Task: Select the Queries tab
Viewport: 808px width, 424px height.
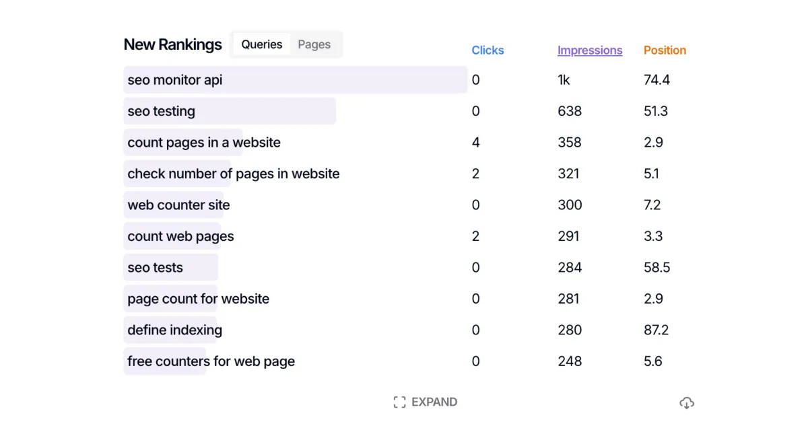Action: [262, 44]
